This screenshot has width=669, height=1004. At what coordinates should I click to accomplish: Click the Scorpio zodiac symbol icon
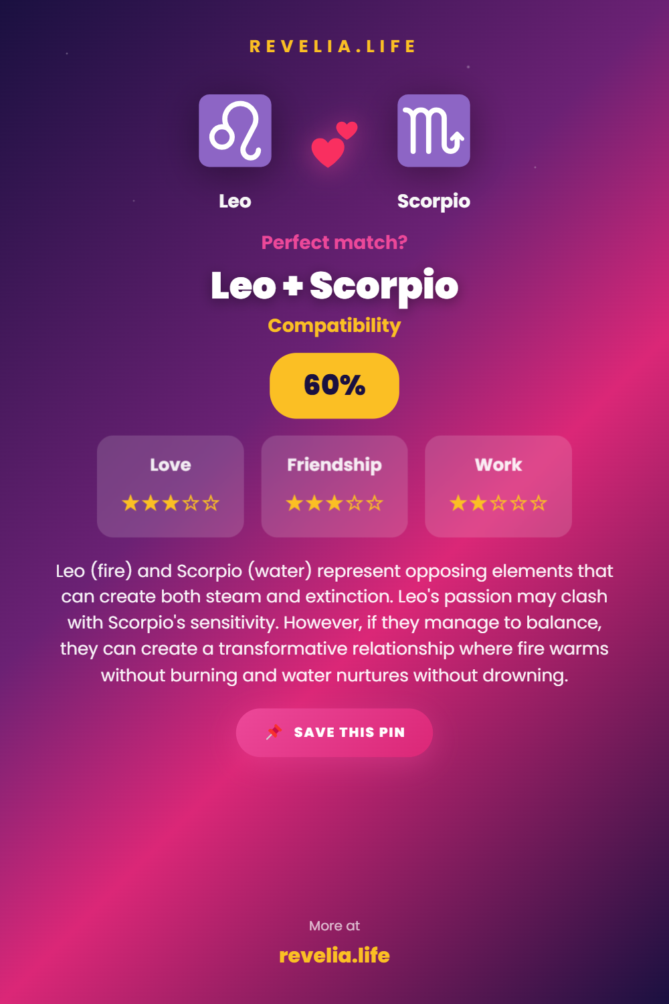point(434,131)
